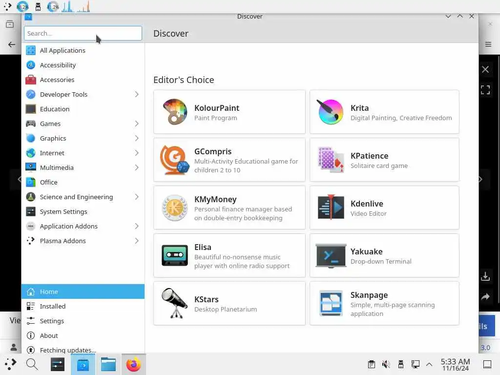
Task: Expand the Internet category chevron
Action: [137, 153]
